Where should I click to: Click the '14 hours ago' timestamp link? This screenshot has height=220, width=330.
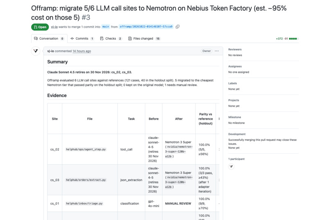point(81,51)
